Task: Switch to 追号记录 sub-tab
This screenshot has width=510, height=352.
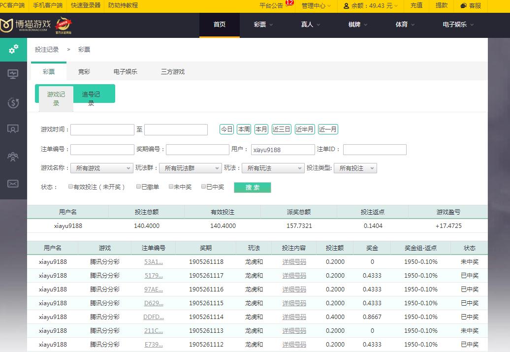Action: (x=91, y=98)
